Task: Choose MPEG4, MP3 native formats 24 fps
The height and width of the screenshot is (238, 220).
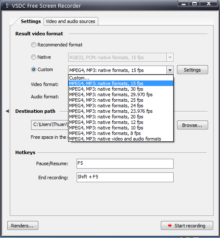Action: (121, 106)
